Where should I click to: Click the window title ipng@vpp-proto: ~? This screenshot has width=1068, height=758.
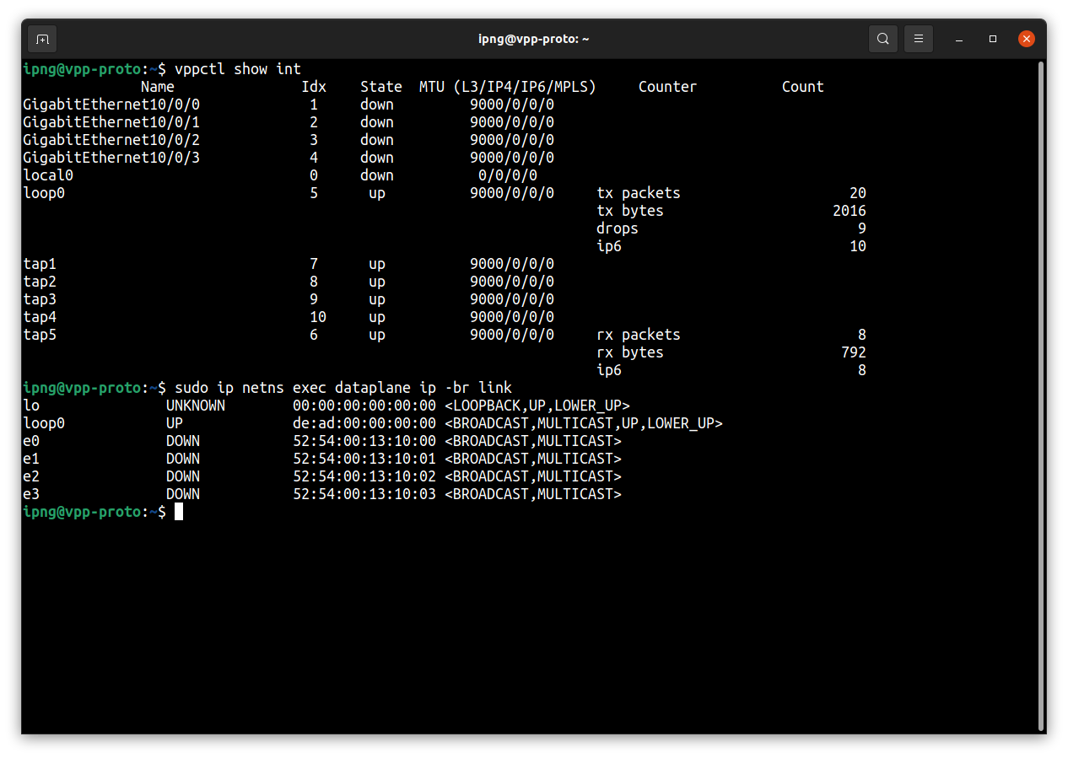tap(533, 39)
